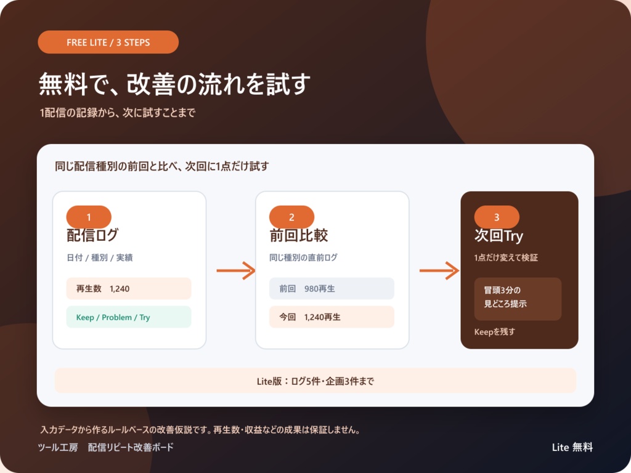
Task: Click the Lite版：ログ5件・企画3件まで banner
Action: click(315, 381)
